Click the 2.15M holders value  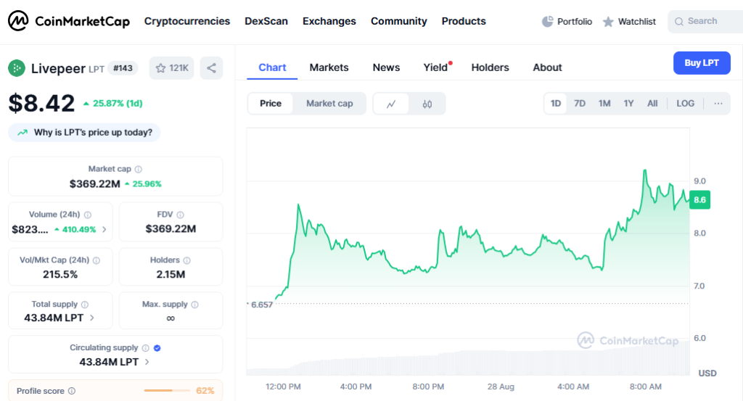click(x=171, y=275)
